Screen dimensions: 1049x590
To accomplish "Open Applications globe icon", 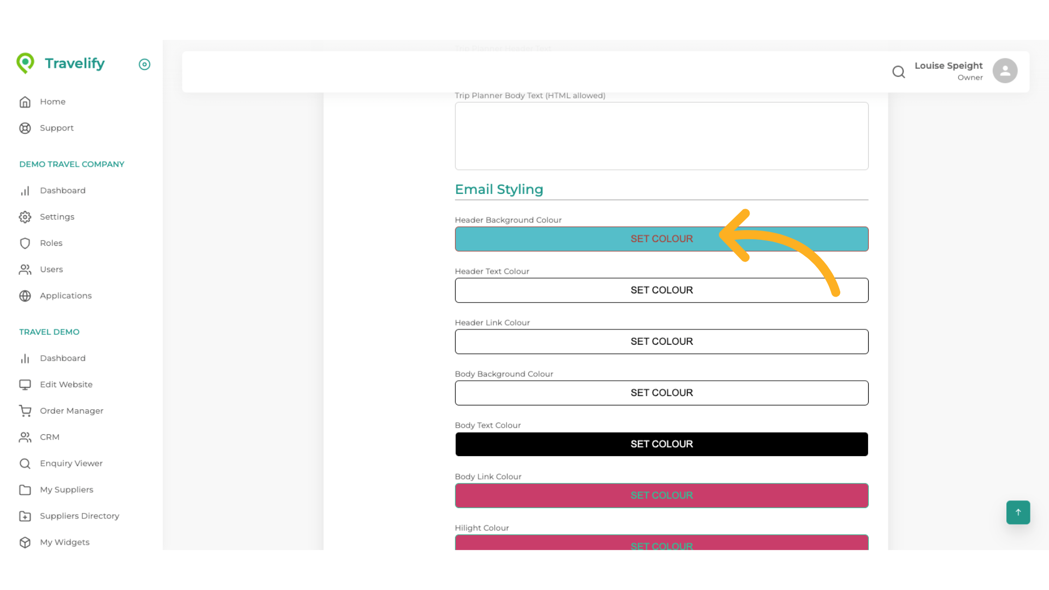I will [x=25, y=296].
